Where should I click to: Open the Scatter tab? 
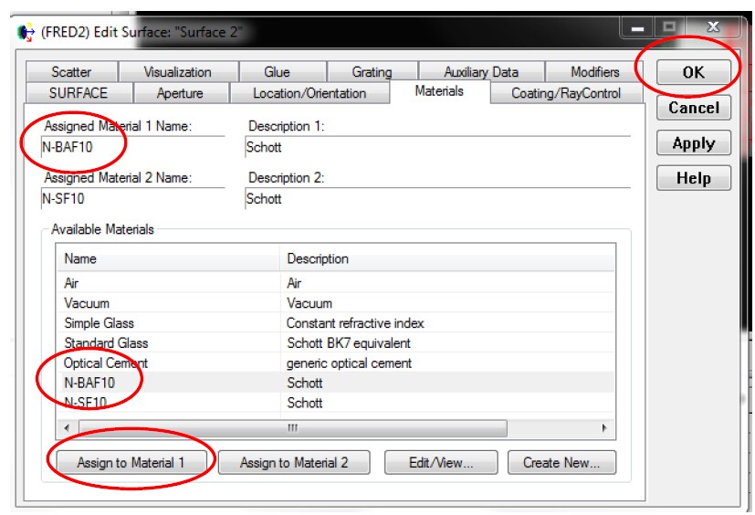[x=71, y=72]
